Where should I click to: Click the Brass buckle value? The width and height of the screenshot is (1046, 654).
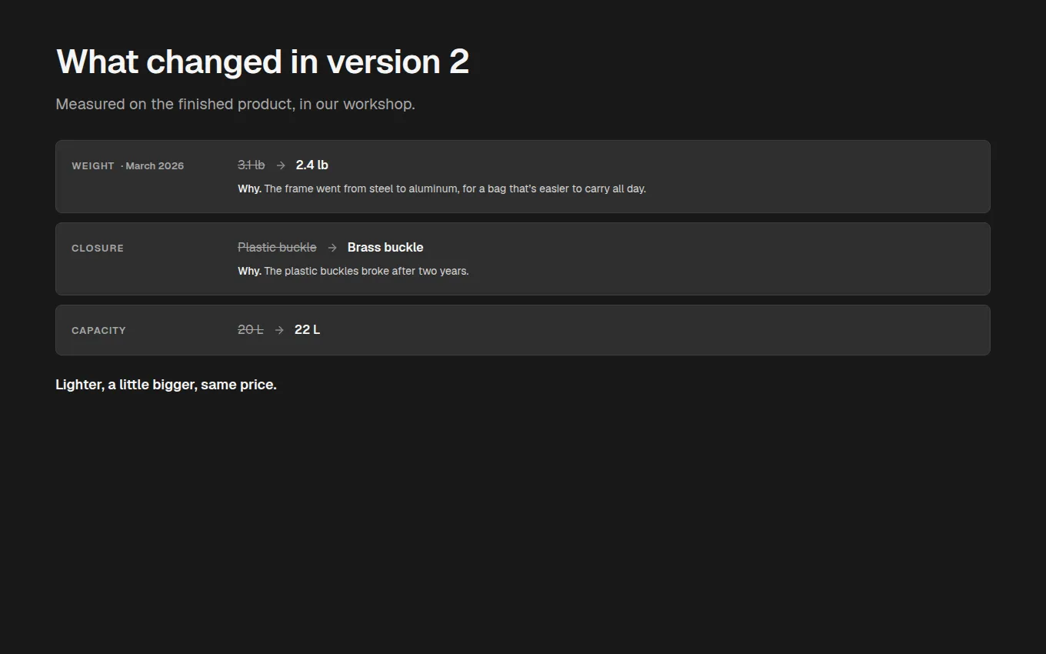coord(385,248)
